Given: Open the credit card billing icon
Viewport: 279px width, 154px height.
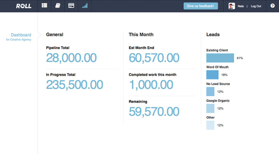Looking at the screenshot, I should coord(71,5).
